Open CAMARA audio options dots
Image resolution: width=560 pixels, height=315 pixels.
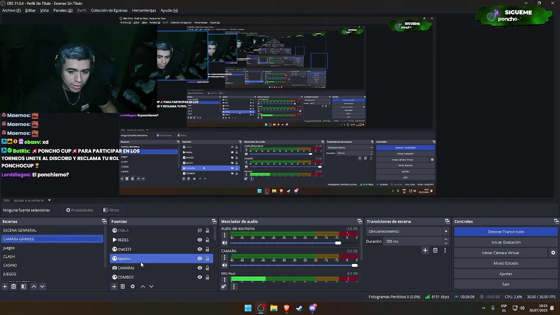224,258
